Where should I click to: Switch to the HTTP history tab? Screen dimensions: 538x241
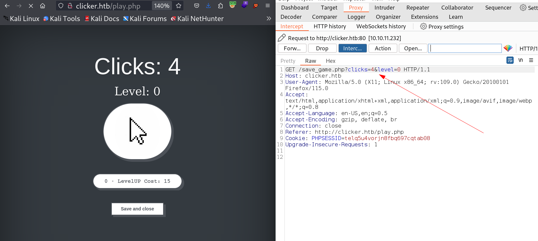point(330,27)
